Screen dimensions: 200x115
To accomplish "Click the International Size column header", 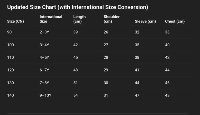I will (x=51, y=19).
